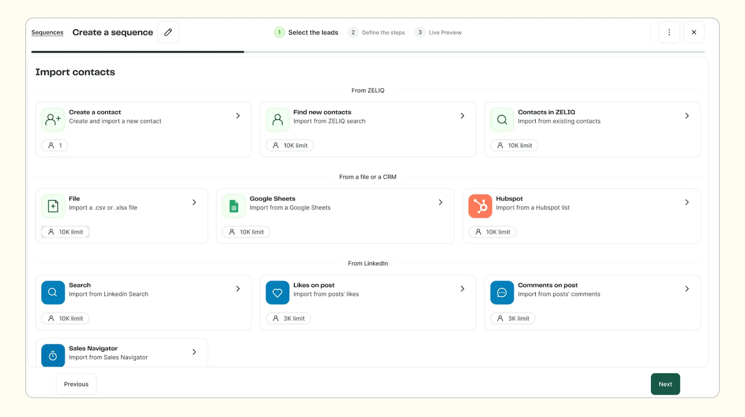Click the Sales Navigator blue icon
The height and width of the screenshot is (417, 745).
(53, 356)
